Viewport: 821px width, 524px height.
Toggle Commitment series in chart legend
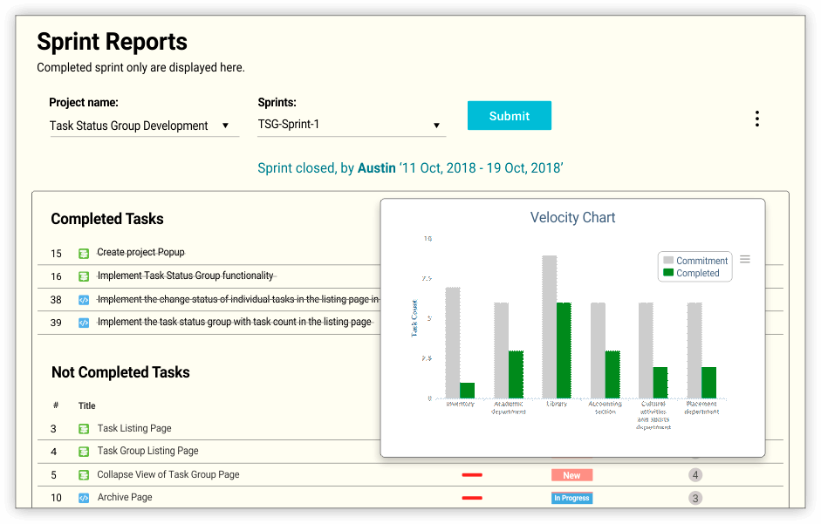(695, 260)
